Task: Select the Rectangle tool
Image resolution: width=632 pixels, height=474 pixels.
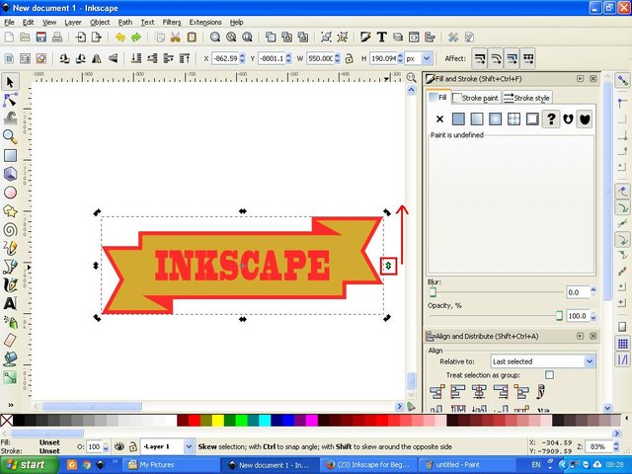Action: (10, 155)
